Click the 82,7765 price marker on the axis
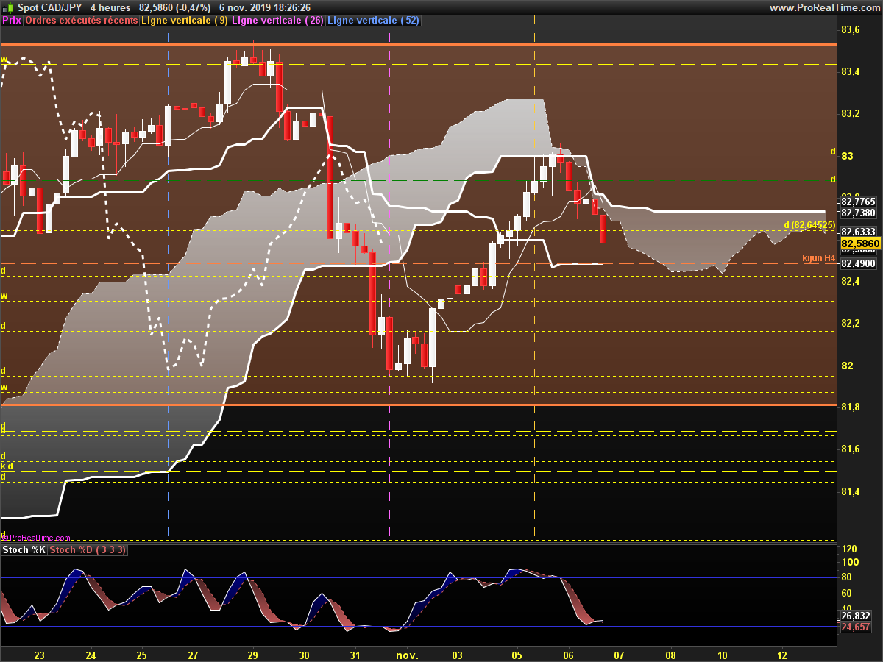This screenshot has height=662, width=883. coord(858,201)
